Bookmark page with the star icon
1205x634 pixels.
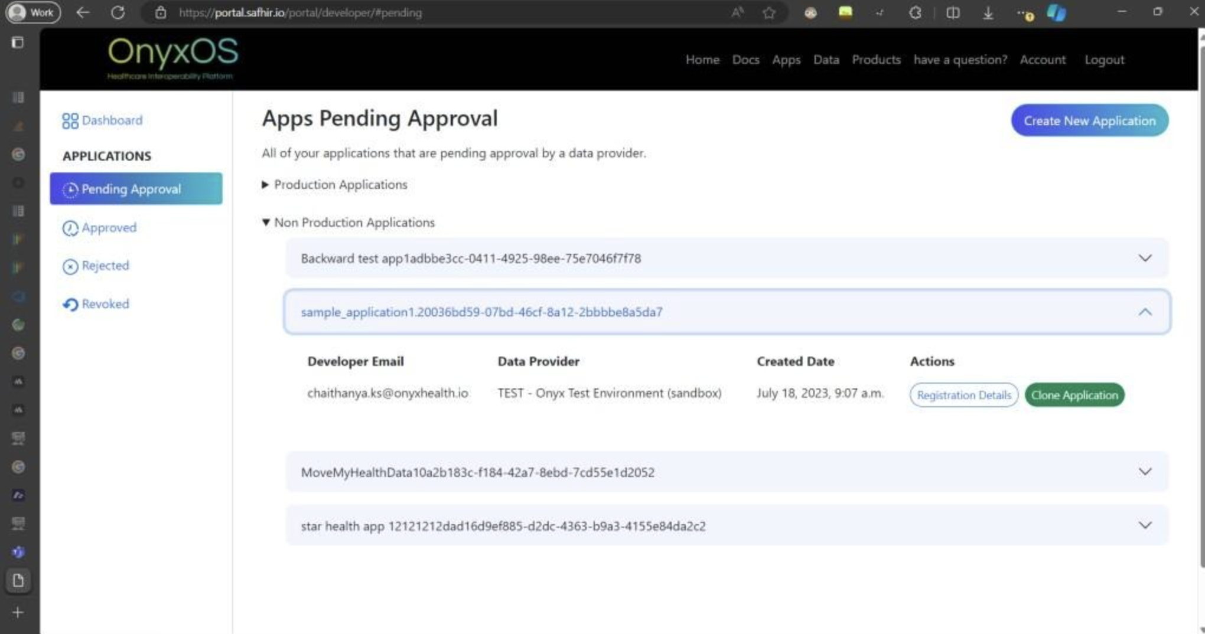768,12
